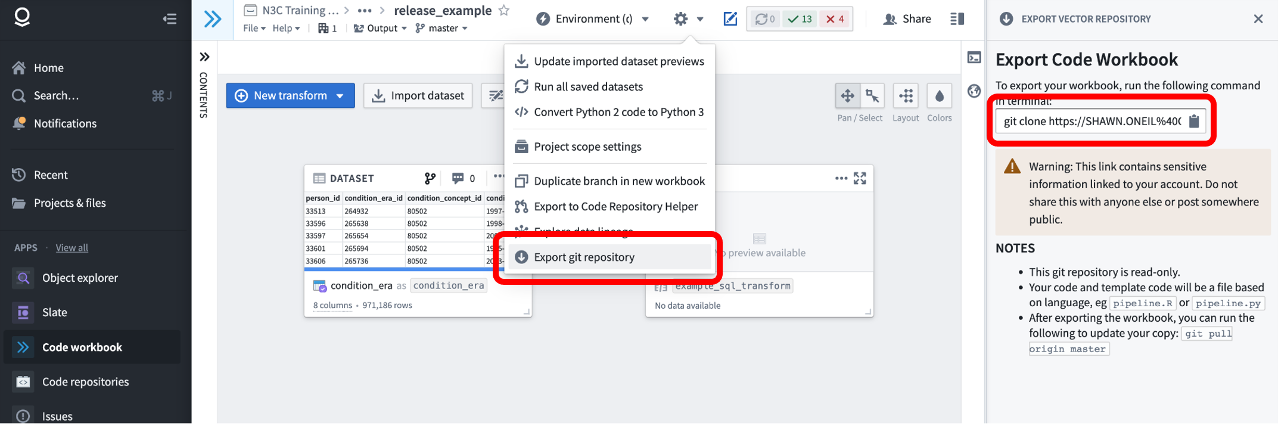Screen dimensions: 1278x426
Task: Select the Select tool
Action: (872, 96)
